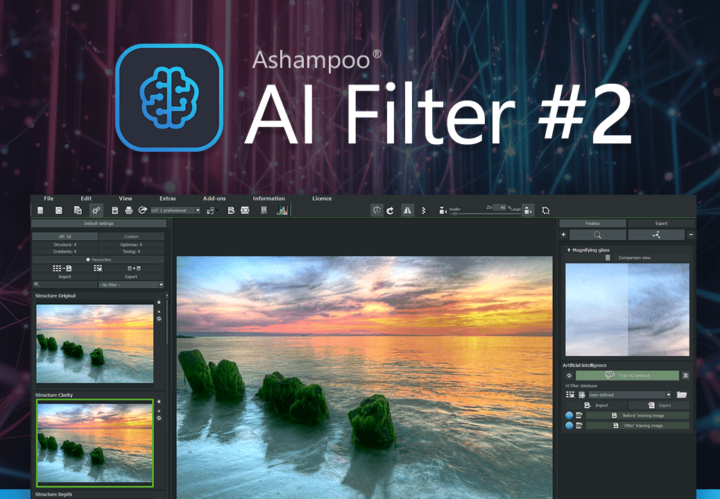
Task: Open the Edit menu
Action: (x=86, y=199)
